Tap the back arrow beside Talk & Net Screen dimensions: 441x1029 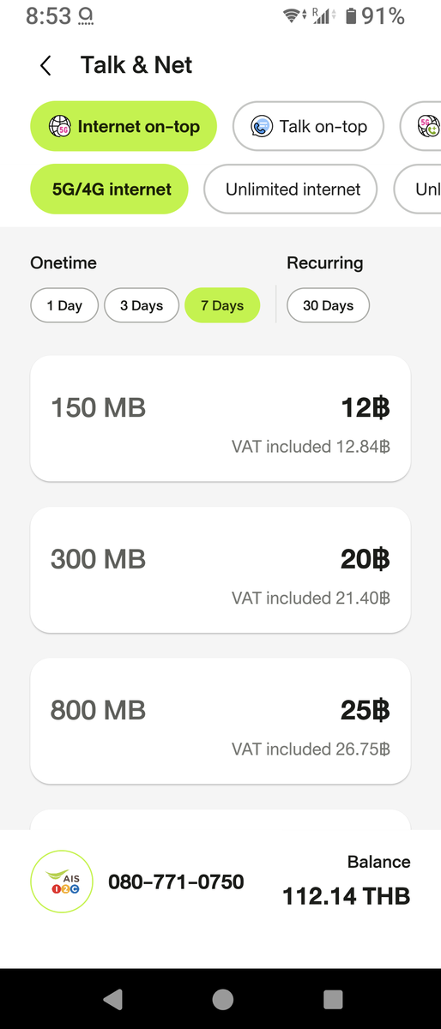[45, 65]
